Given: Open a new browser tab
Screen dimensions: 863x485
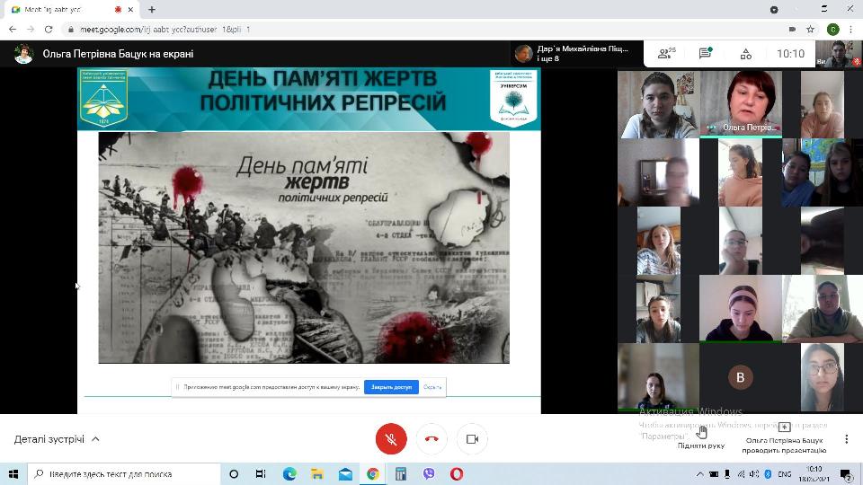Looking at the screenshot, I should [x=152, y=9].
